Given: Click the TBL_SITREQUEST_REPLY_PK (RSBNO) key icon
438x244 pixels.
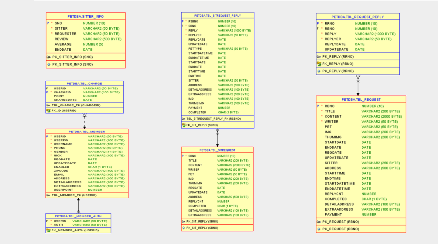Looking at the screenshot, I should (183, 119).
